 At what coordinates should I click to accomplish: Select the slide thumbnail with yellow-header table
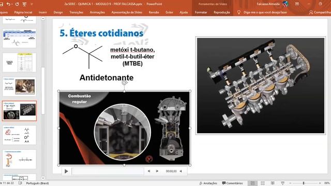point(20,63)
